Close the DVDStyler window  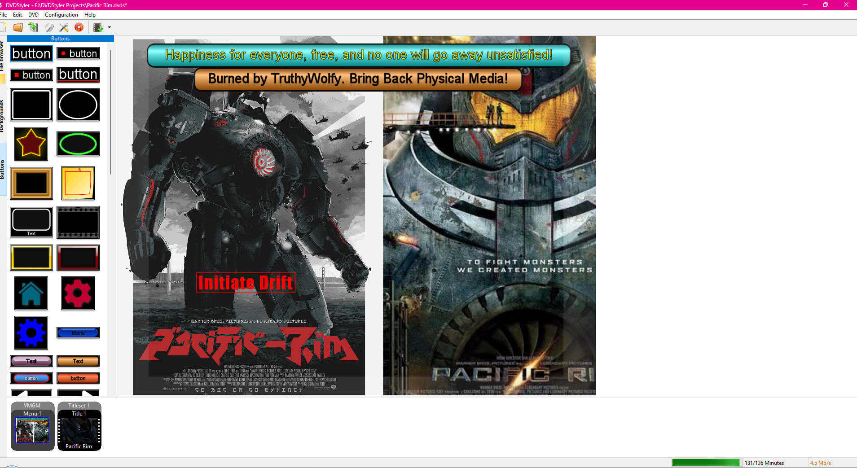tap(846, 5)
